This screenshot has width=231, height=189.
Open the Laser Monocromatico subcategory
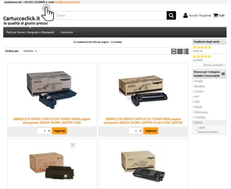coord(208,130)
